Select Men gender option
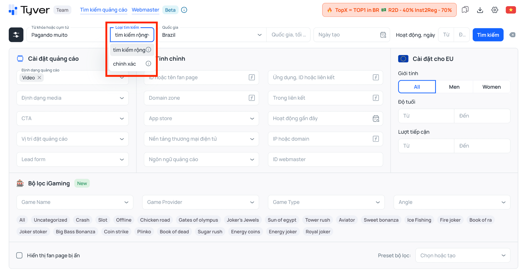Viewport: 527px width, 270px height. [x=454, y=87]
